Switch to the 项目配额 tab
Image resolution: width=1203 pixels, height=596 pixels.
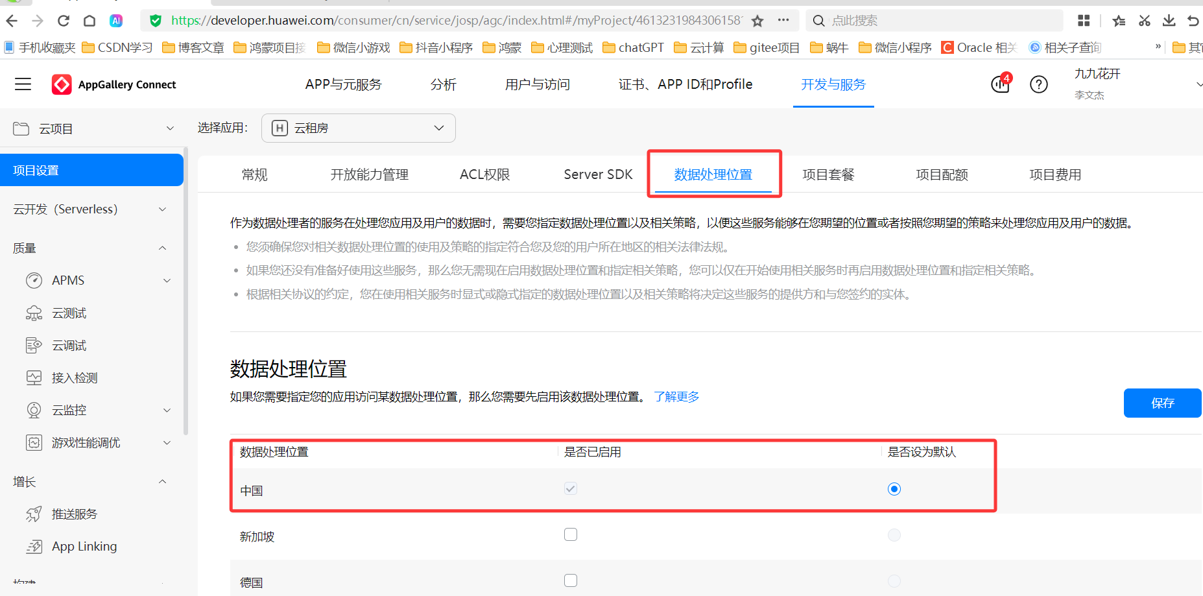click(x=942, y=174)
